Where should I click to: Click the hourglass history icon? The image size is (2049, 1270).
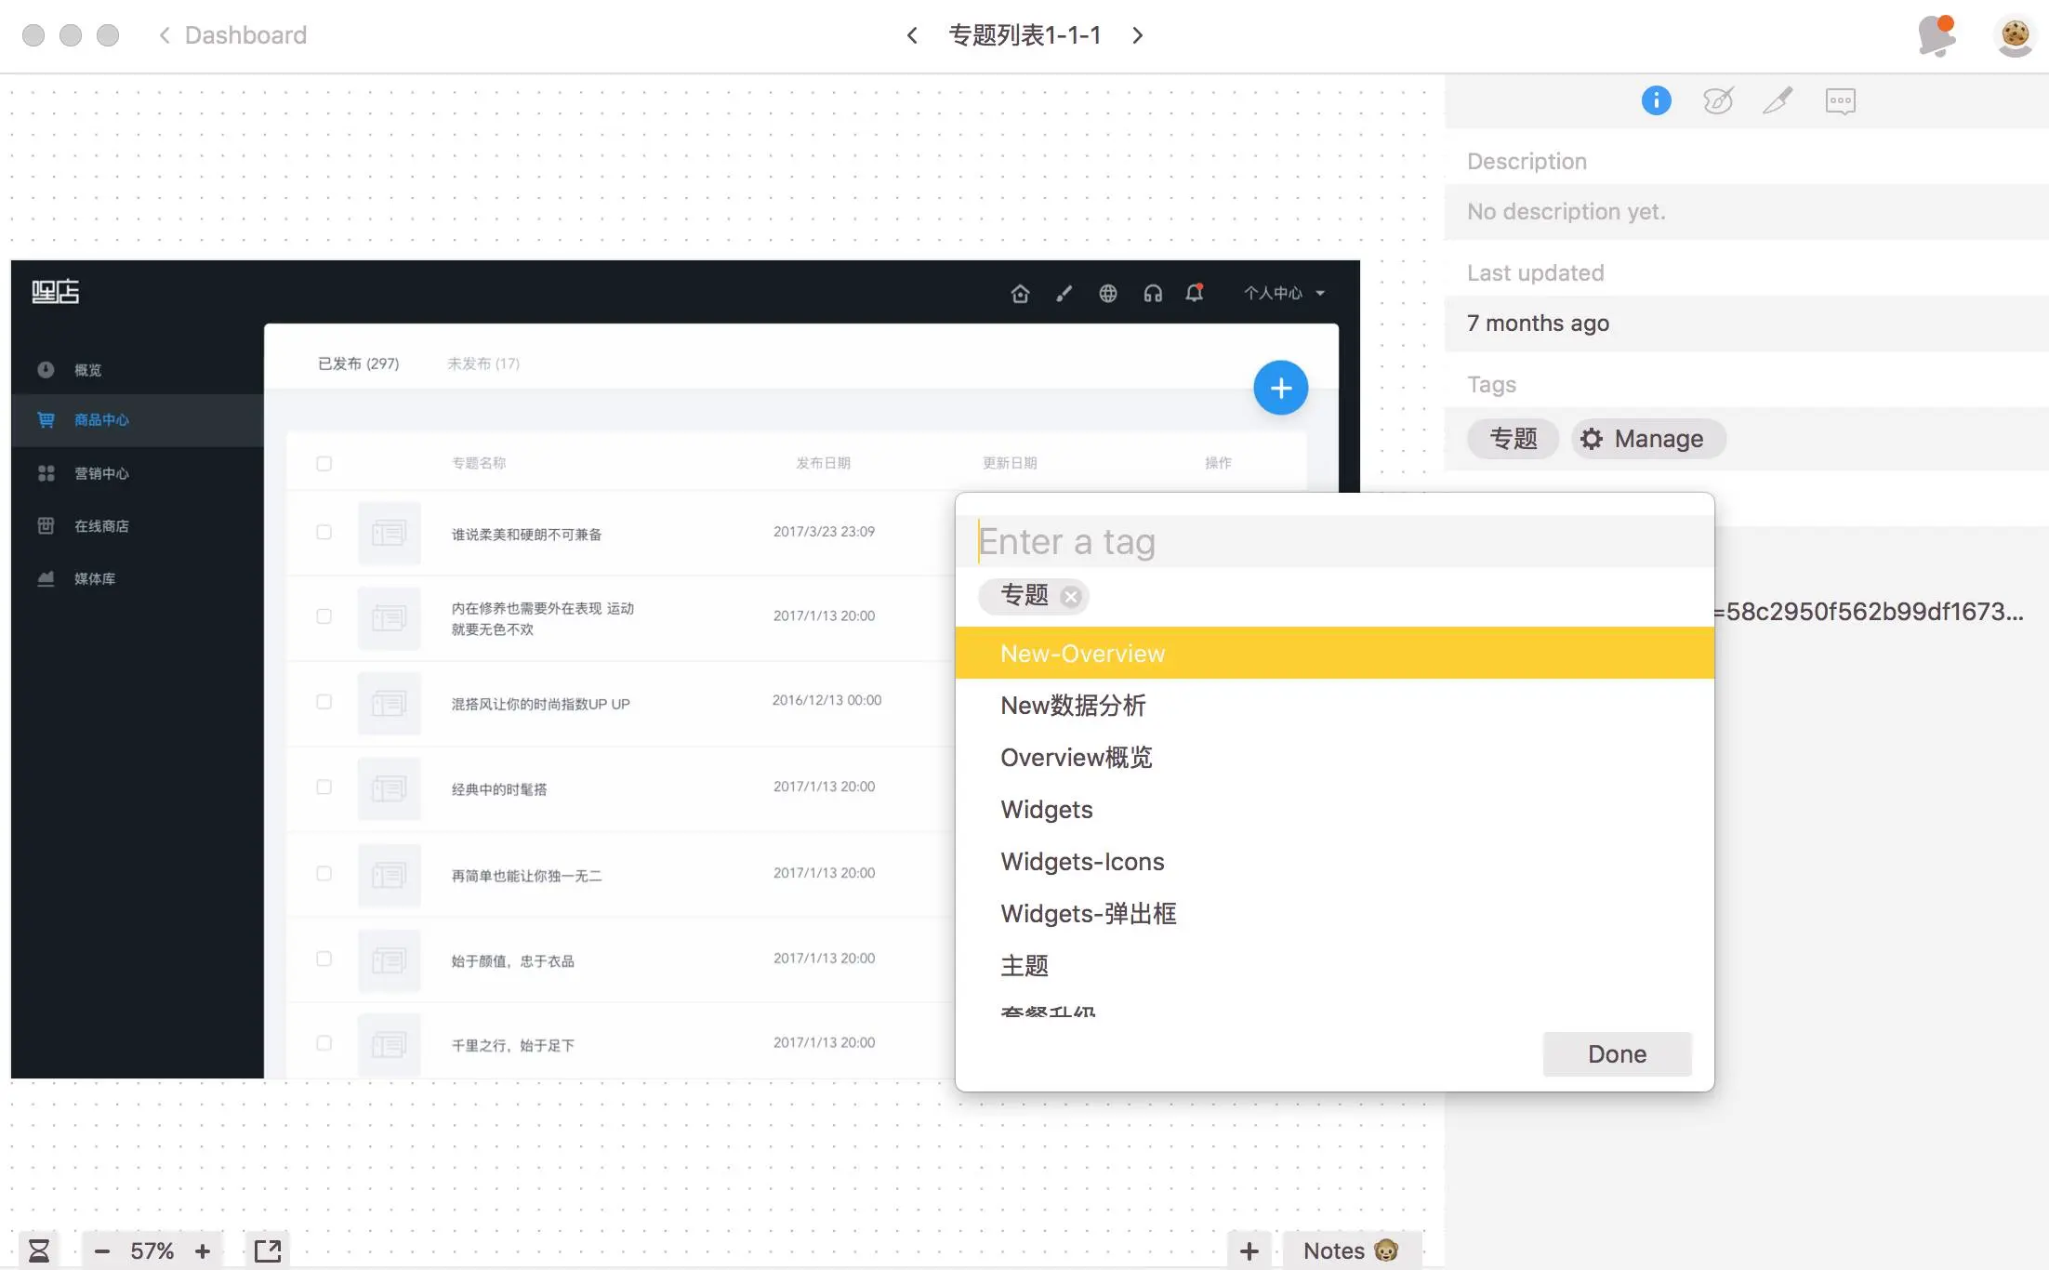pyautogui.click(x=39, y=1250)
